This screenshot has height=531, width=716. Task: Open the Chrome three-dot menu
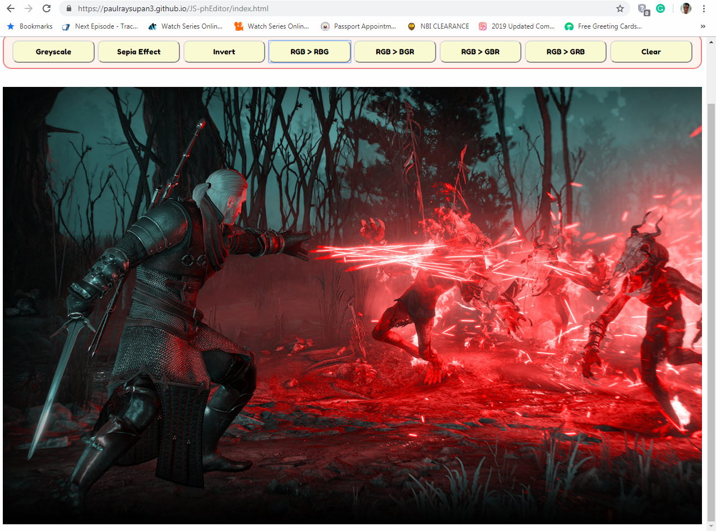click(x=704, y=8)
